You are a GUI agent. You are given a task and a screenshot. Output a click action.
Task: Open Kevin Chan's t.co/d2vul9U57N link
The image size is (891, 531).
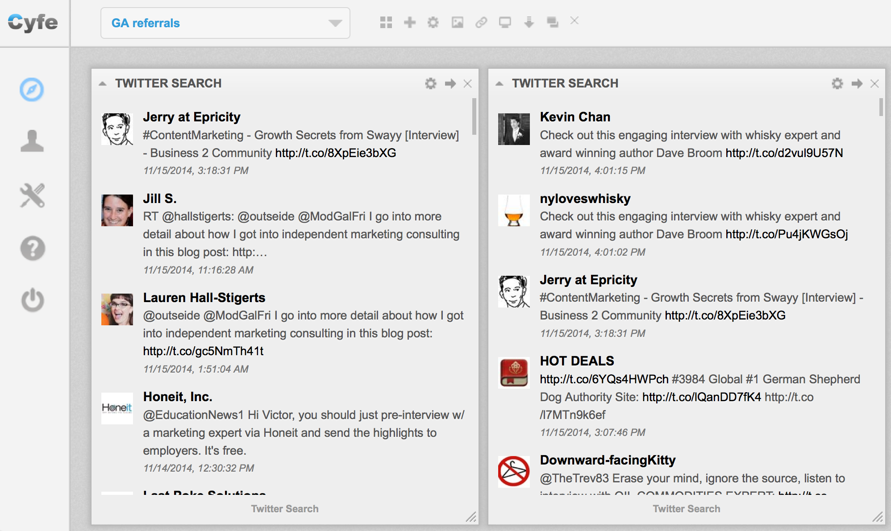784,153
